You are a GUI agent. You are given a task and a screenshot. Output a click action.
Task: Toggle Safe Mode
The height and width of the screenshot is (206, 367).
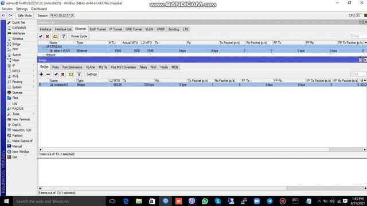(25, 15)
